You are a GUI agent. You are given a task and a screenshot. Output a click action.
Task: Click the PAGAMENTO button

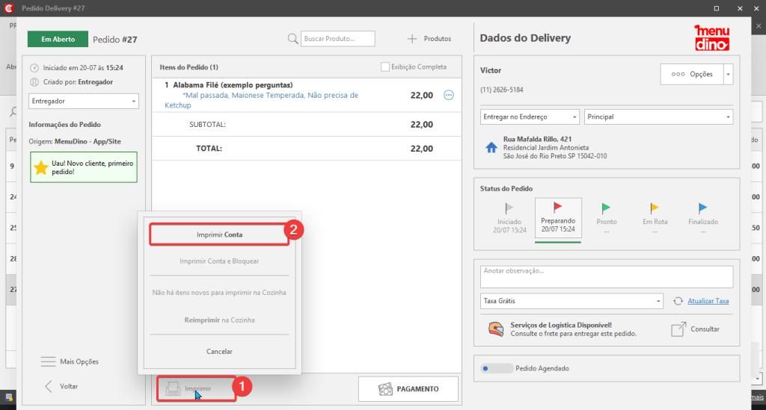[408, 389]
